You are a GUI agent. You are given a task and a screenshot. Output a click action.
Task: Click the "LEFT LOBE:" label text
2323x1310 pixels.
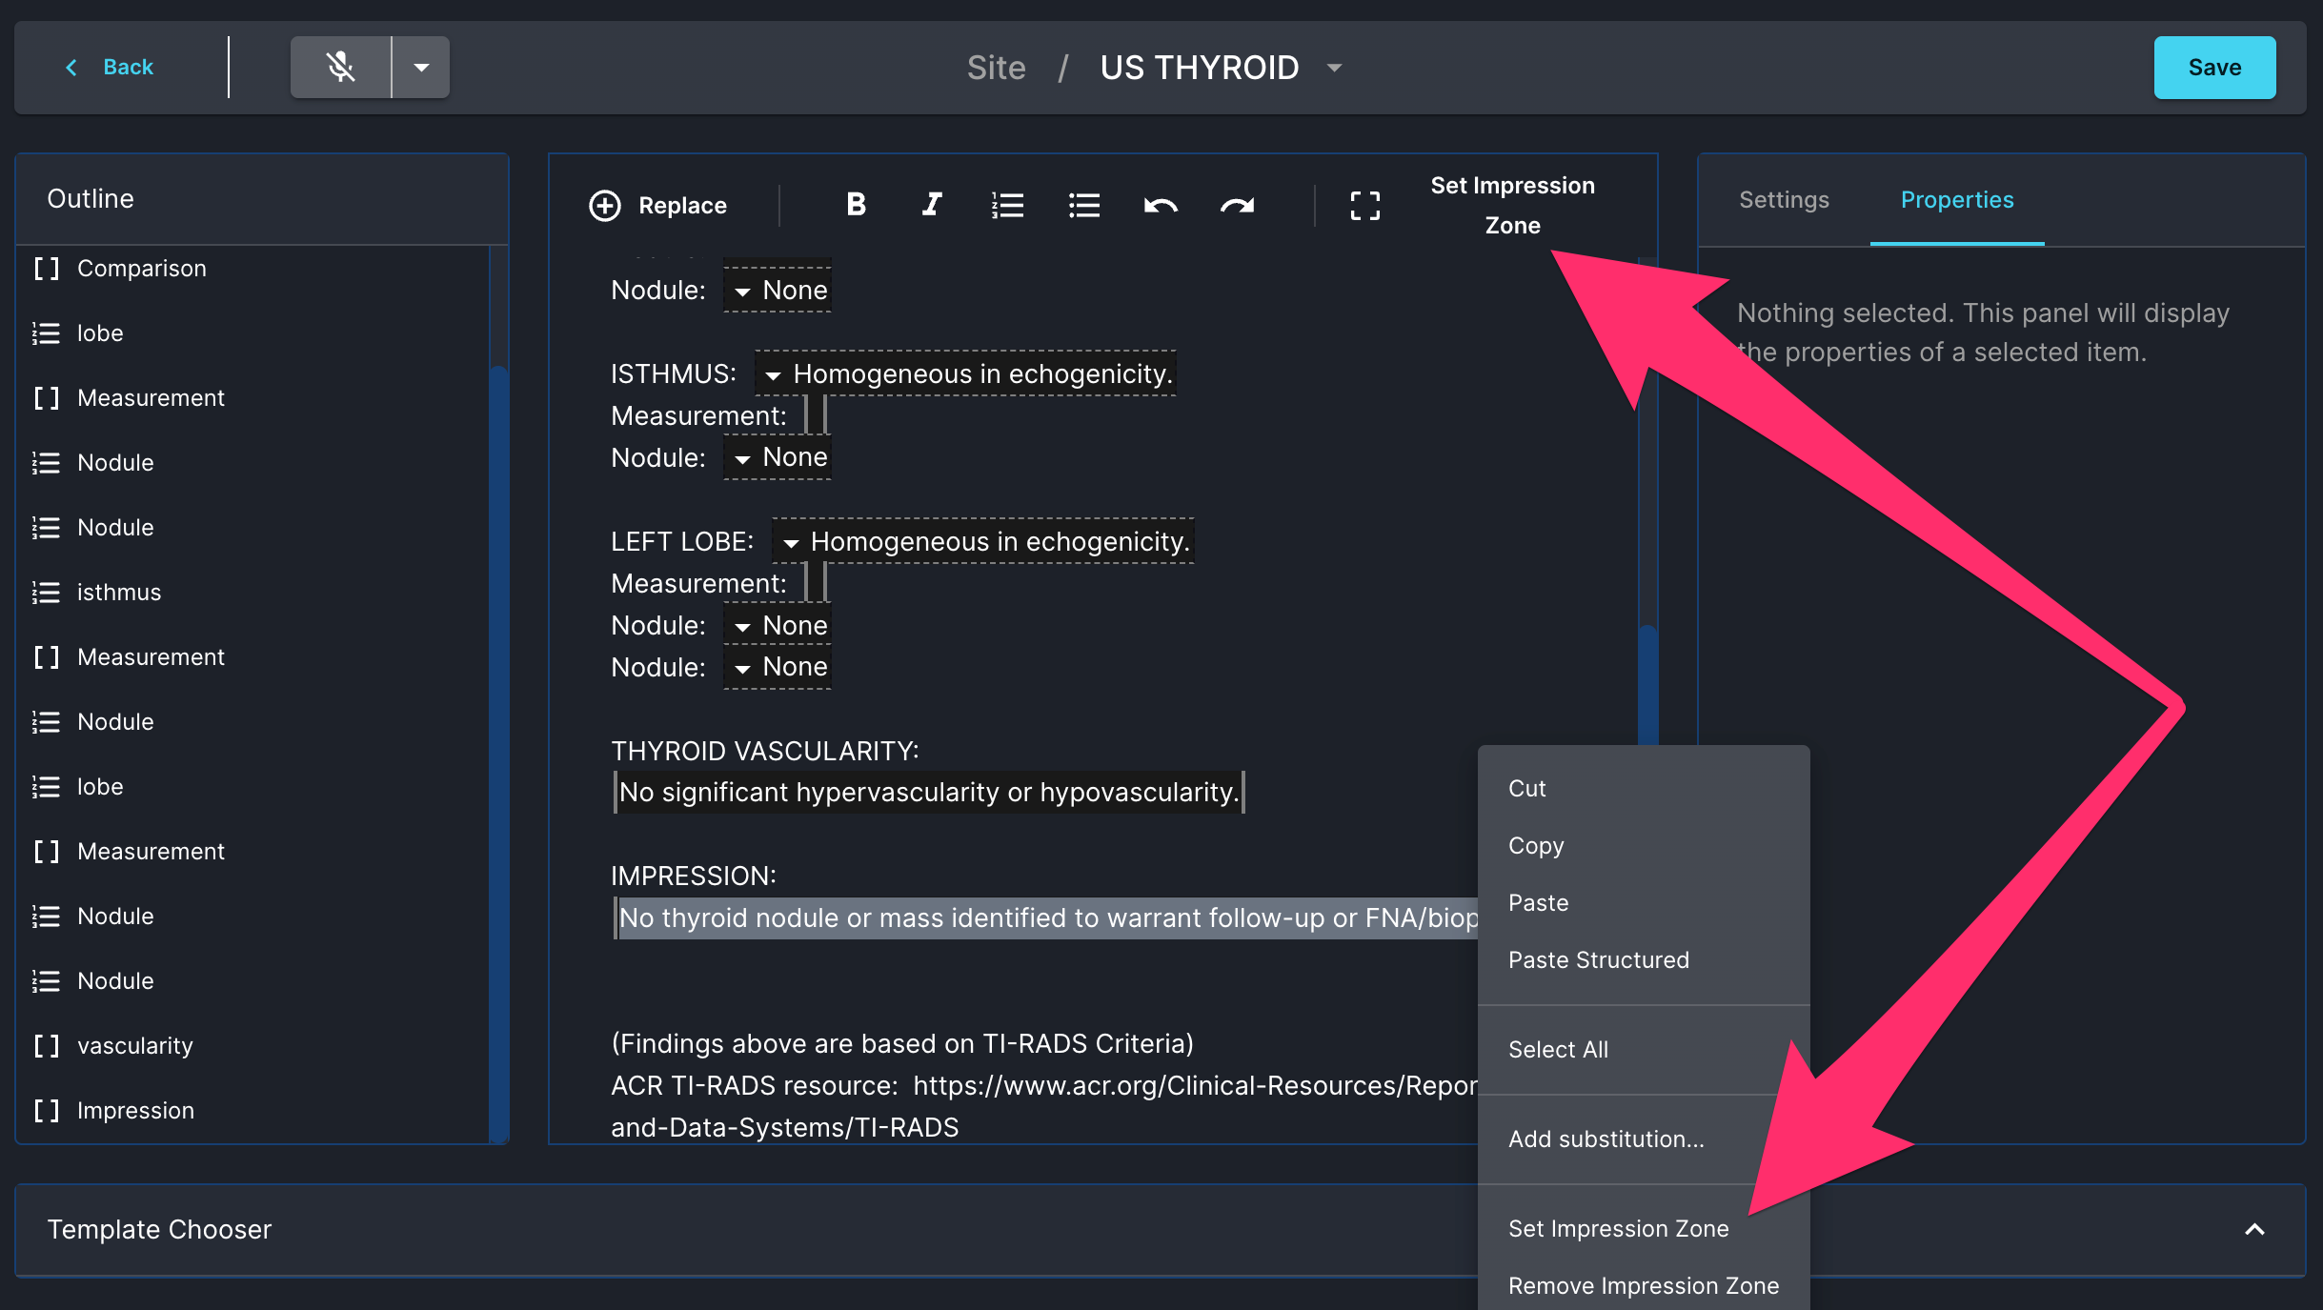point(682,541)
